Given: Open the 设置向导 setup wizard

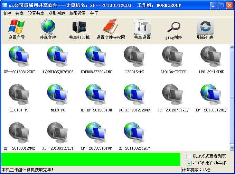Looking at the screenshot, I should 17,29.
